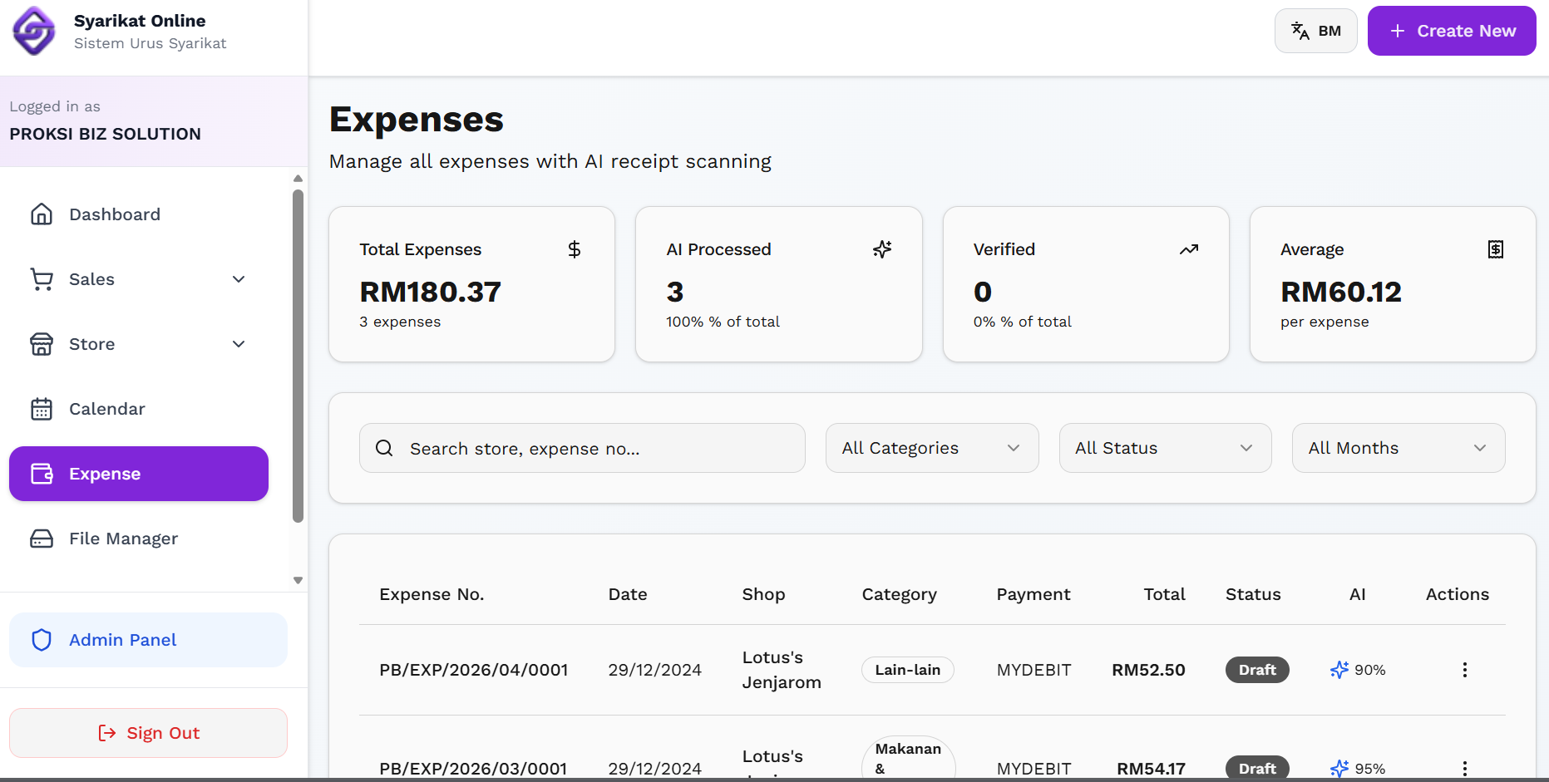Click the Category column header
This screenshot has height=782, width=1549.
tap(900, 594)
